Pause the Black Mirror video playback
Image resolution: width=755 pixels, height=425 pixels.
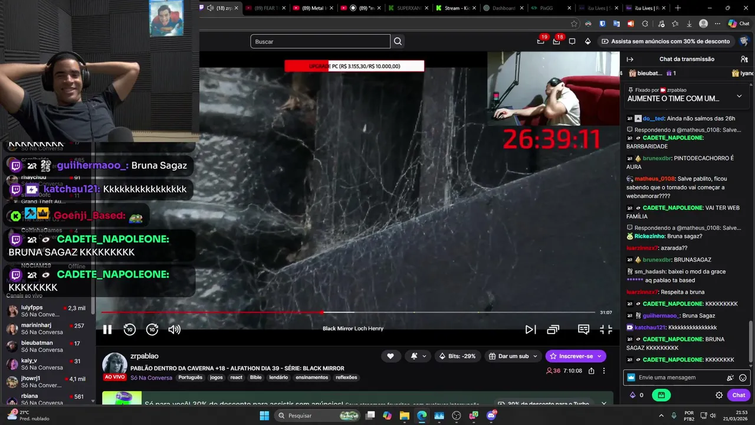(x=107, y=329)
